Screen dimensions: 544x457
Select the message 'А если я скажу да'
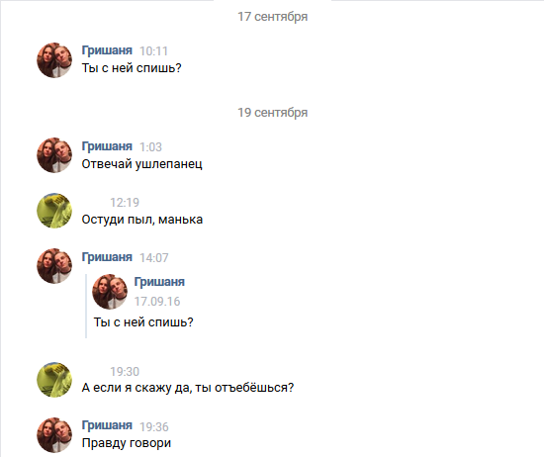[x=188, y=388]
